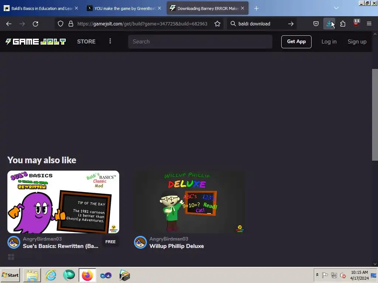Click the search magnifier icon
378x283 pixels.
click(233, 24)
